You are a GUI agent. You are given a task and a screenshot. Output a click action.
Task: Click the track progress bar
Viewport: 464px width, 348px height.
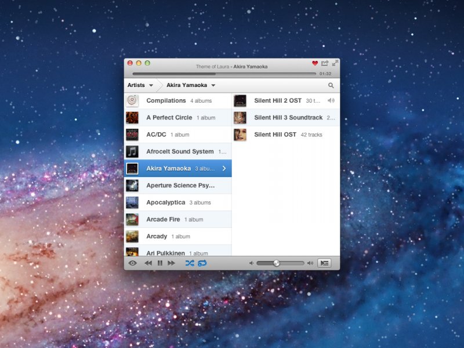tap(224, 74)
